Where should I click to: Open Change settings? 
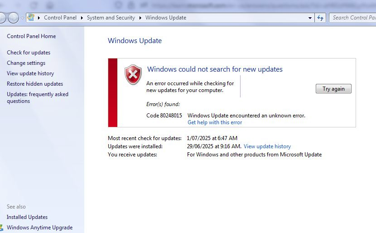coord(26,63)
